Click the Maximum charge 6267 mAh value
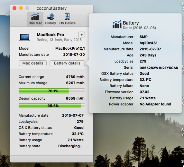The height and width of the screenshot is (167, 184). tap(75, 83)
